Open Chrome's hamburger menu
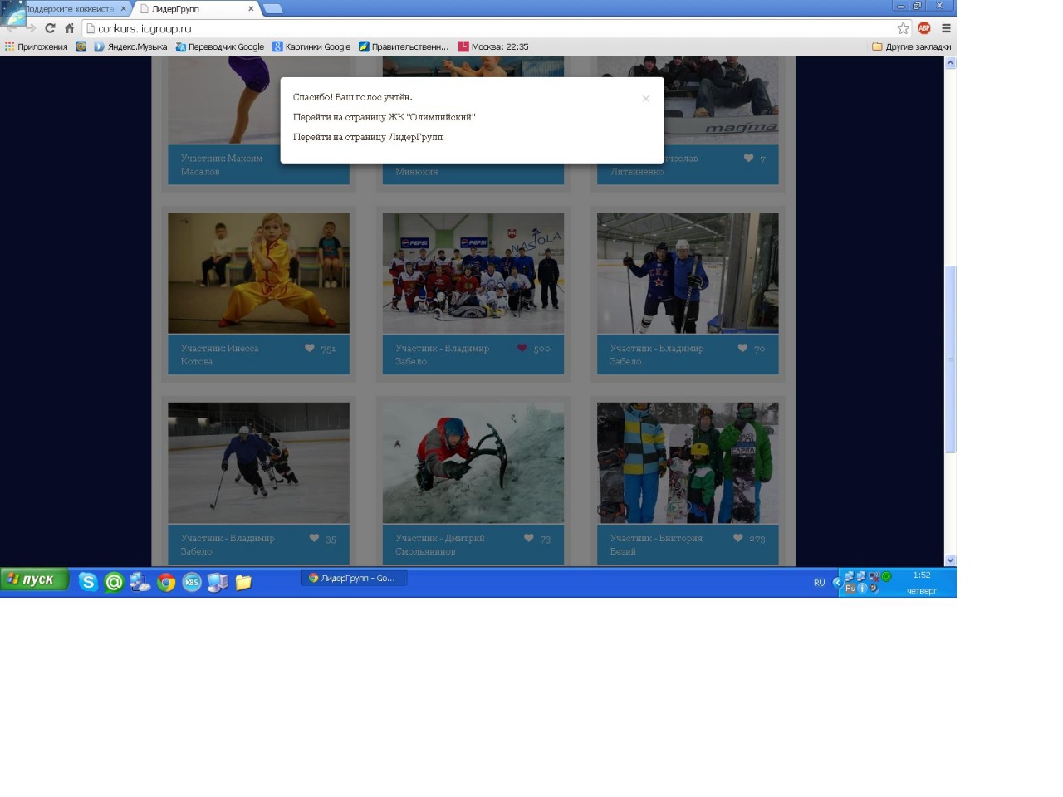This screenshot has width=1063, height=797. 946,28
